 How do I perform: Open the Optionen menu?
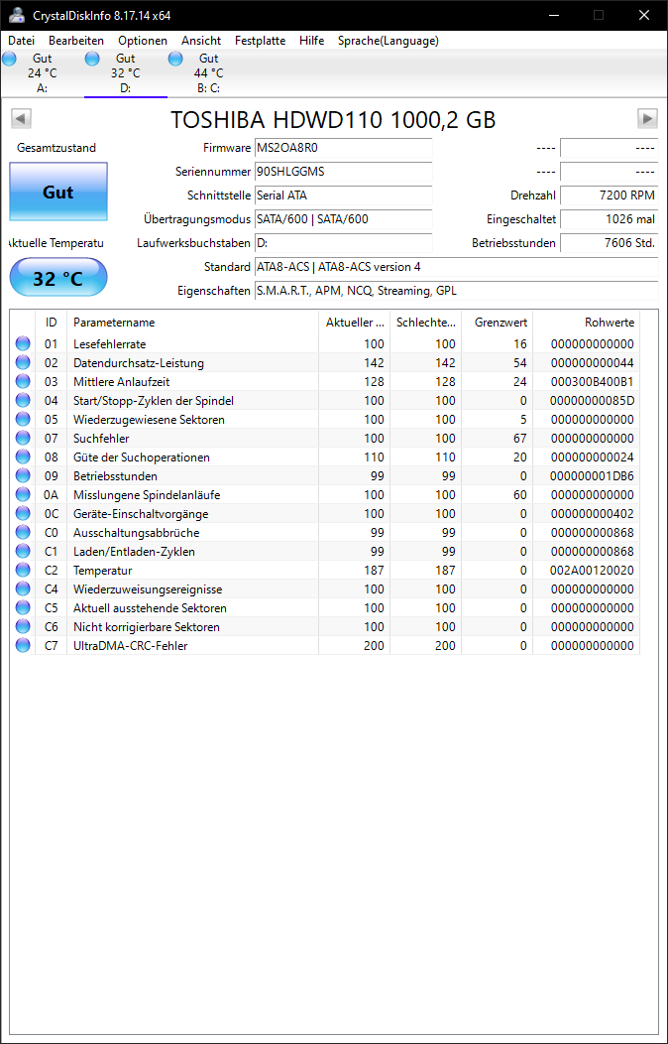[x=143, y=41]
